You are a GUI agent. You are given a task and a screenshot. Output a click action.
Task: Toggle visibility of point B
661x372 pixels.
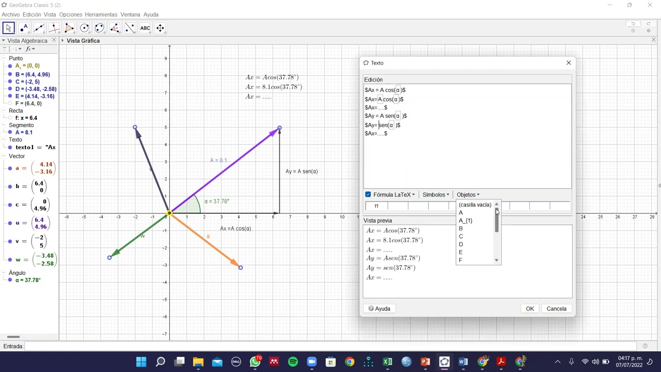click(10, 74)
